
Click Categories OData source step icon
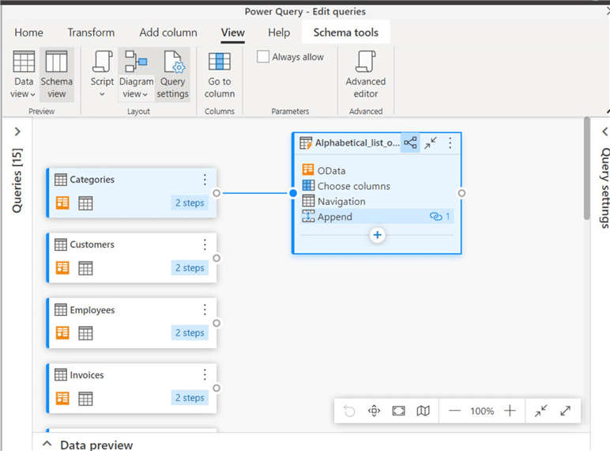pyautogui.click(x=62, y=203)
